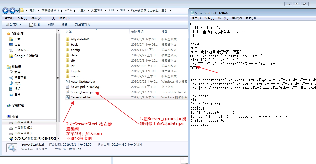Sort by 修改日期 column header
Screen dimensions: 316x164
137,32
